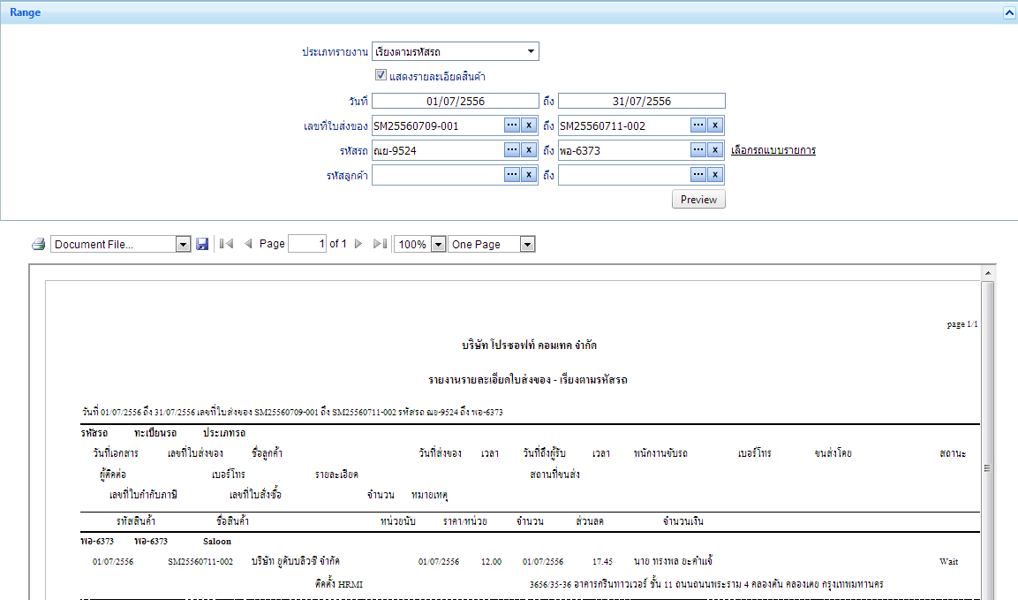Open the เลือกรถแบบรายการ link
This screenshot has width=1018, height=600.
(773, 150)
